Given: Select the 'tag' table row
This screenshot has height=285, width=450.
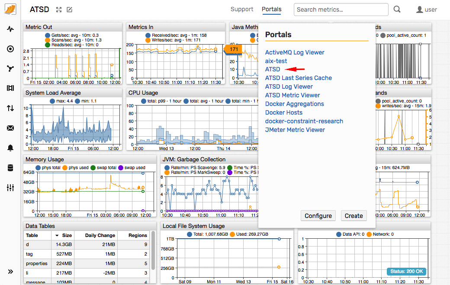Looking at the screenshot, I should point(87,254).
